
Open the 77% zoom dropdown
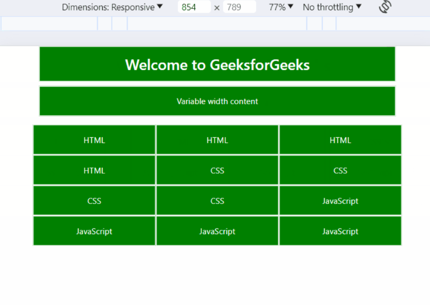(281, 7)
